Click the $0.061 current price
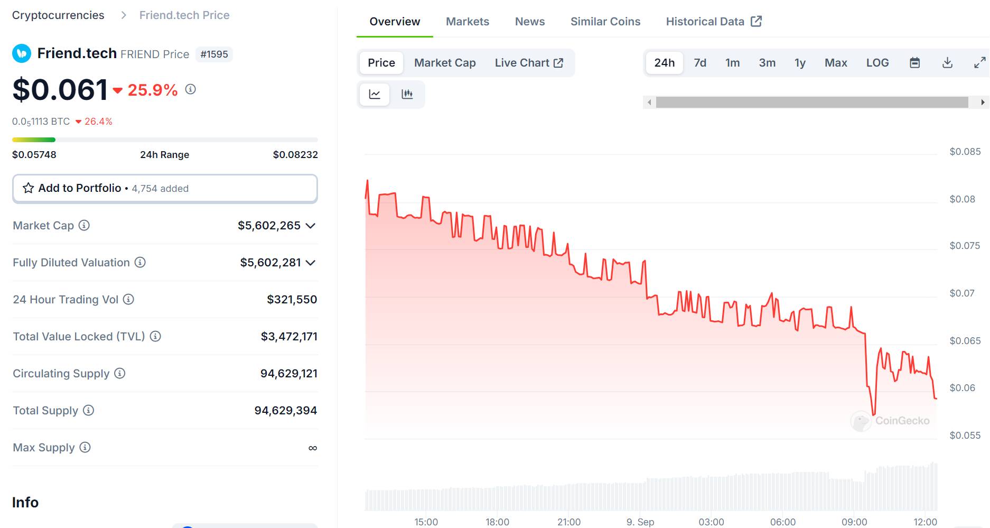 click(60, 89)
